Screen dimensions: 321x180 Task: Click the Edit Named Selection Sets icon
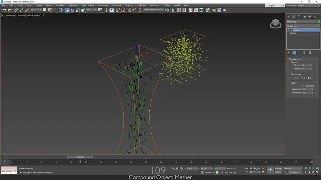pos(140,10)
